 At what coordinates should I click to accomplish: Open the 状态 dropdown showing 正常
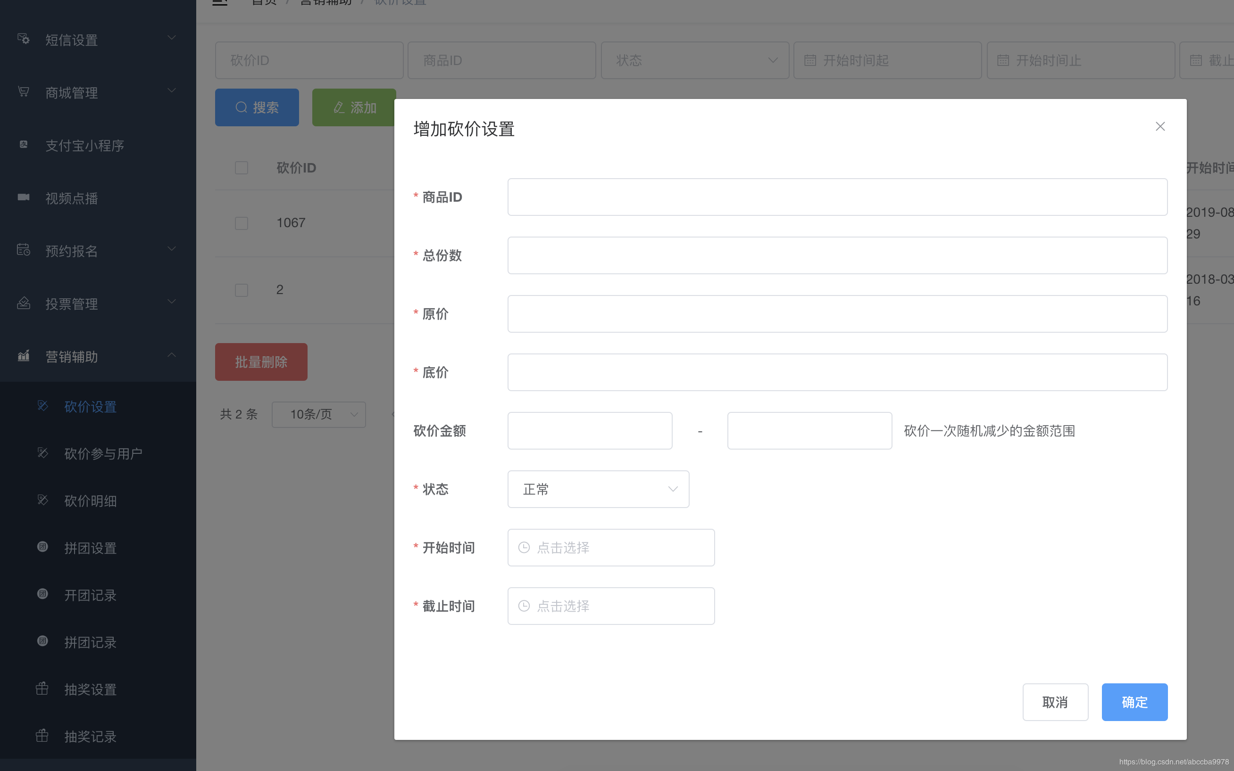pyautogui.click(x=598, y=489)
